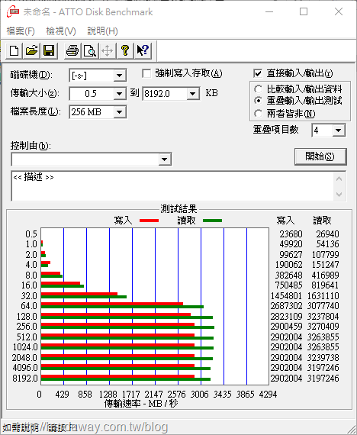Click write value 190062
The width and height of the screenshot is (357, 435).
coord(288,265)
